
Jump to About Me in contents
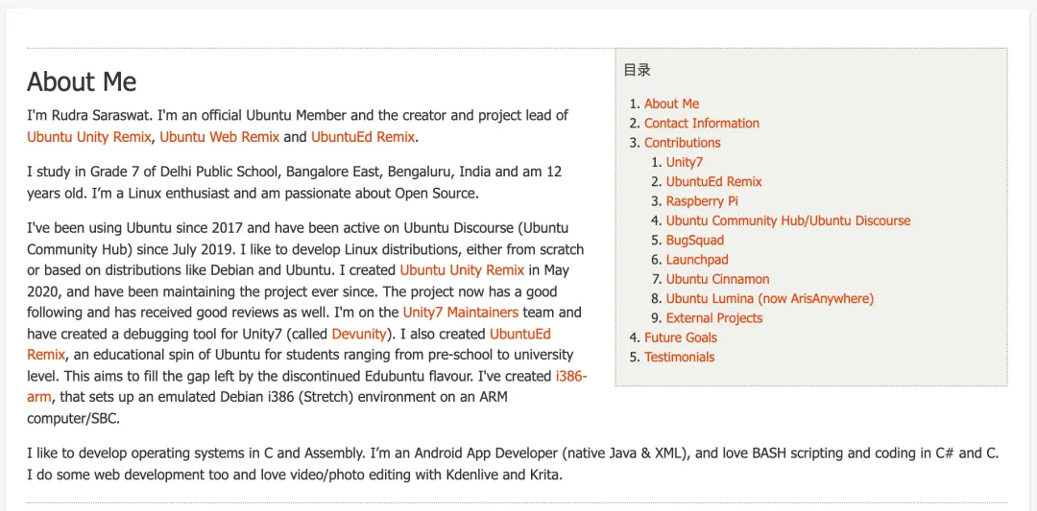(x=671, y=104)
